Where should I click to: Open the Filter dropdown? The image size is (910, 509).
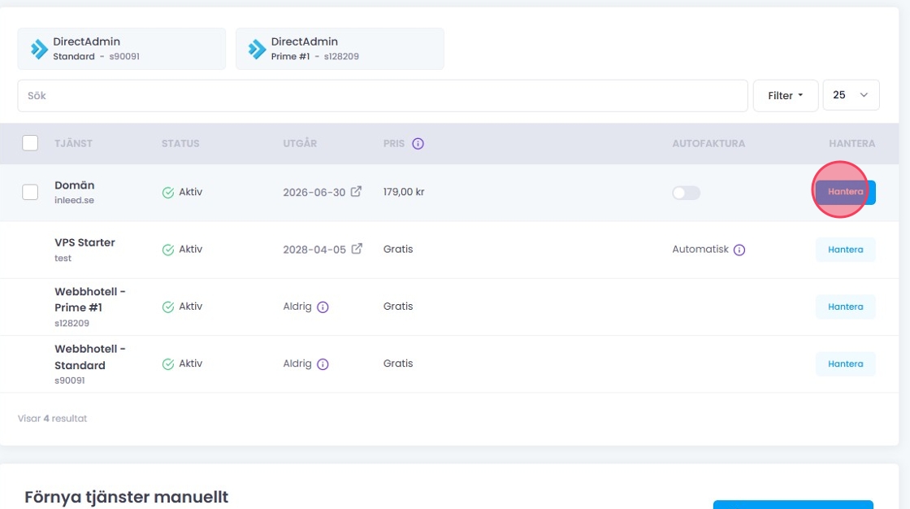(785, 95)
